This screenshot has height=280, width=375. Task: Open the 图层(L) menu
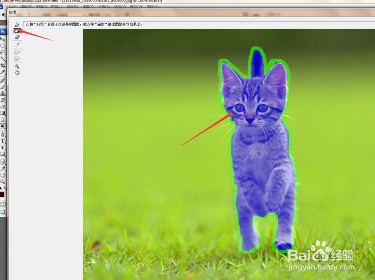(57, 6)
